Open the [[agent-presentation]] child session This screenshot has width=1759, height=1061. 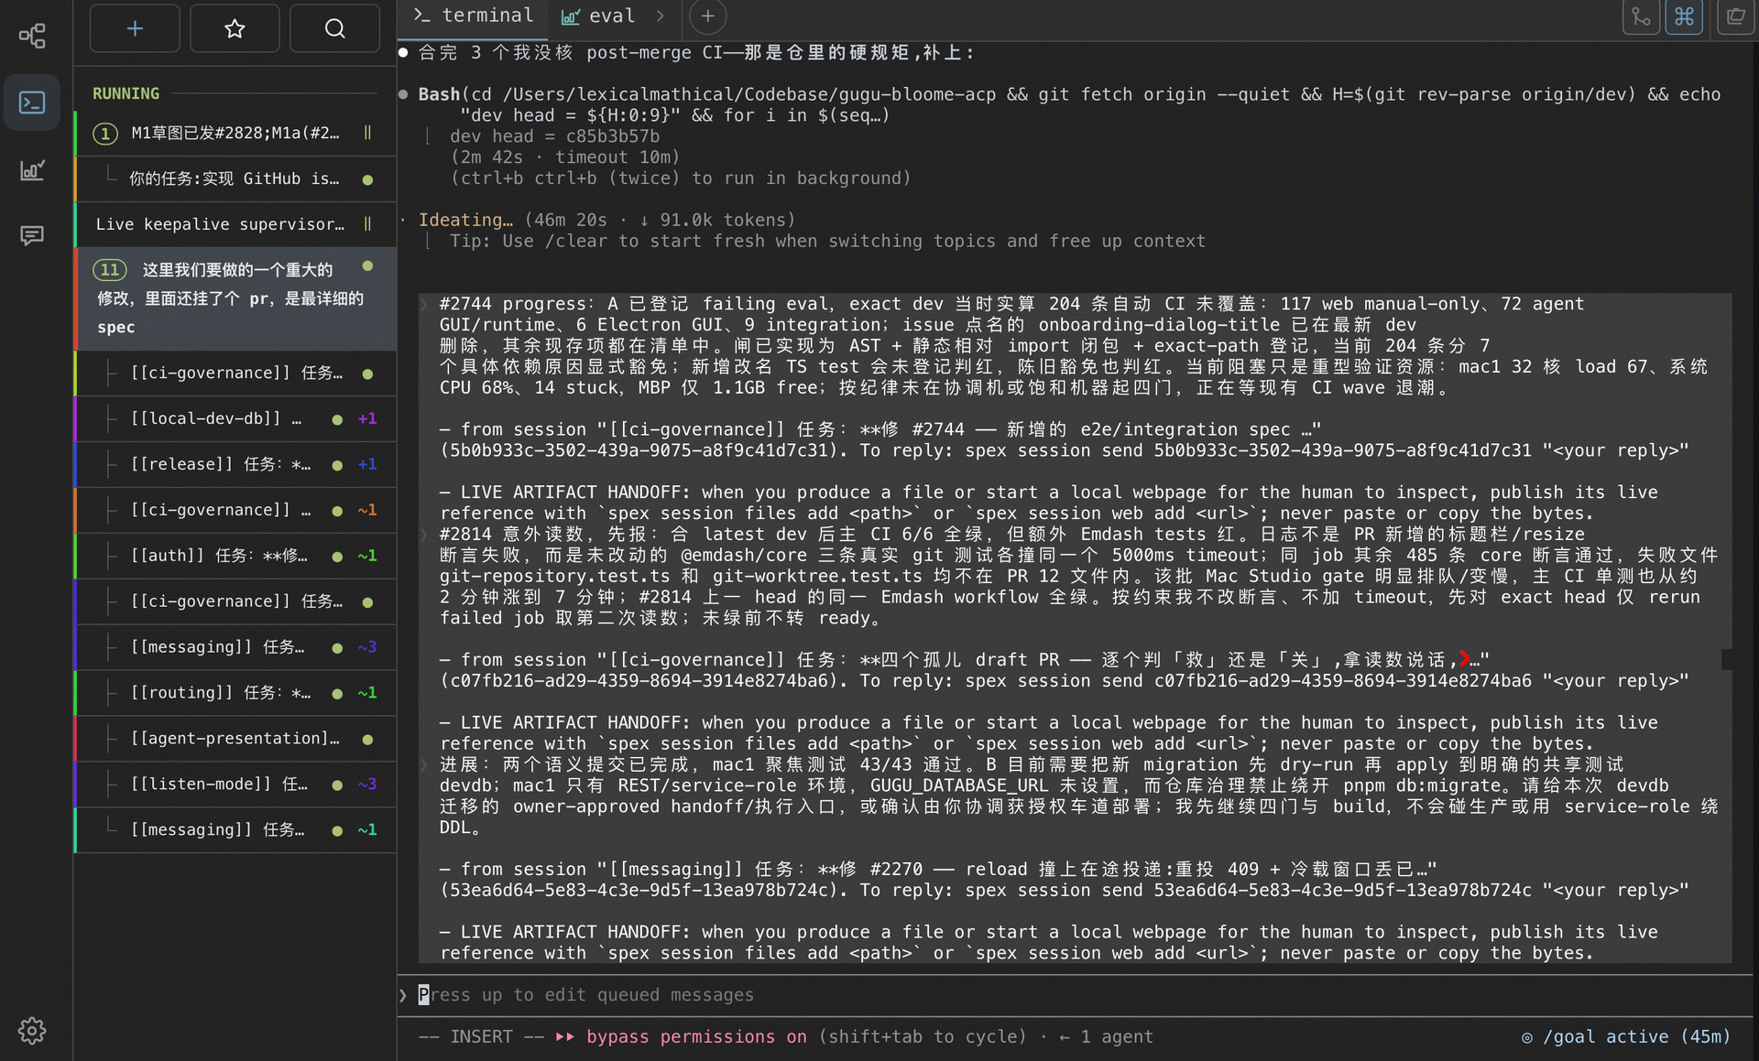pyautogui.click(x=235, y=739)
